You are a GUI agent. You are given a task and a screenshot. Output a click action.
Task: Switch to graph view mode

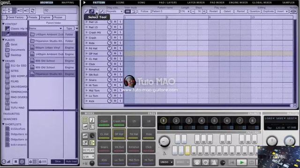click(x=134, y=11)
